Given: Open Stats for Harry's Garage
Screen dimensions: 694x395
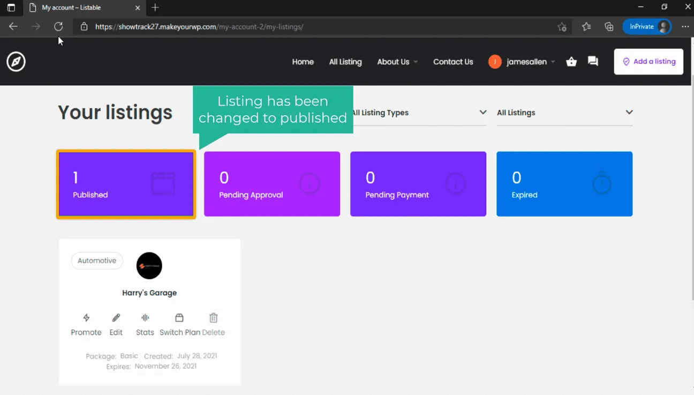Looking at the screenshot, I should pyautogui.click(x=145, y=318).
